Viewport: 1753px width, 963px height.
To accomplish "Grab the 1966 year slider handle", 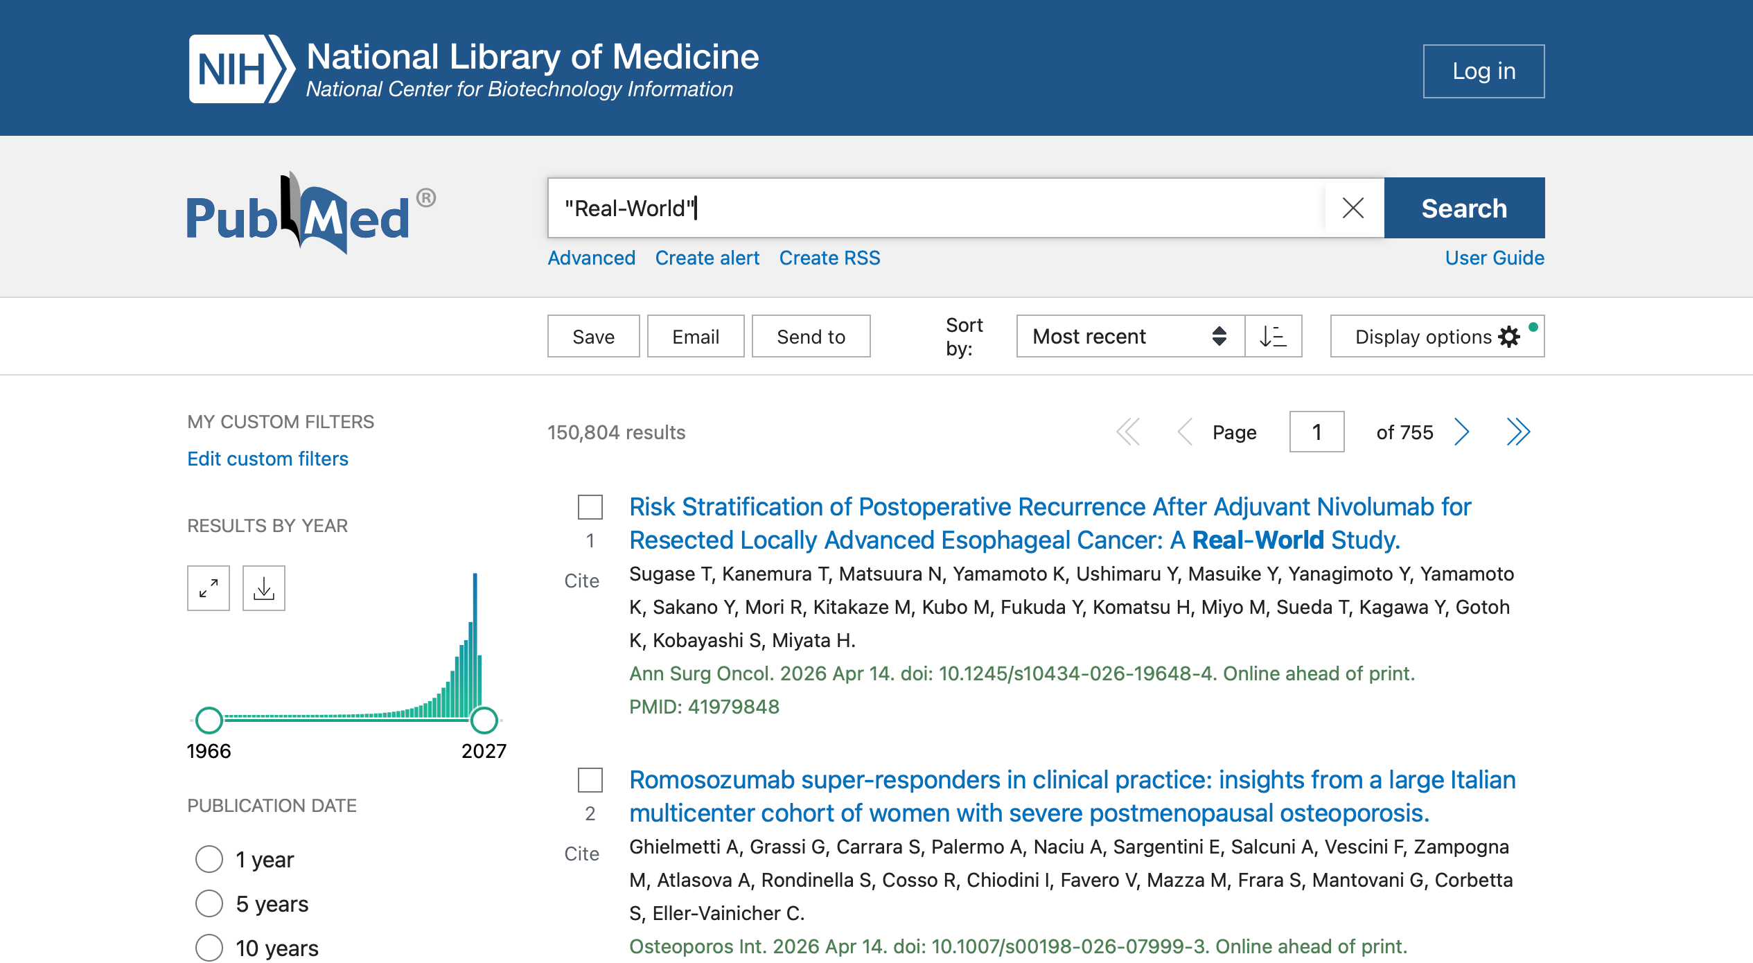I will click(209, 720).
